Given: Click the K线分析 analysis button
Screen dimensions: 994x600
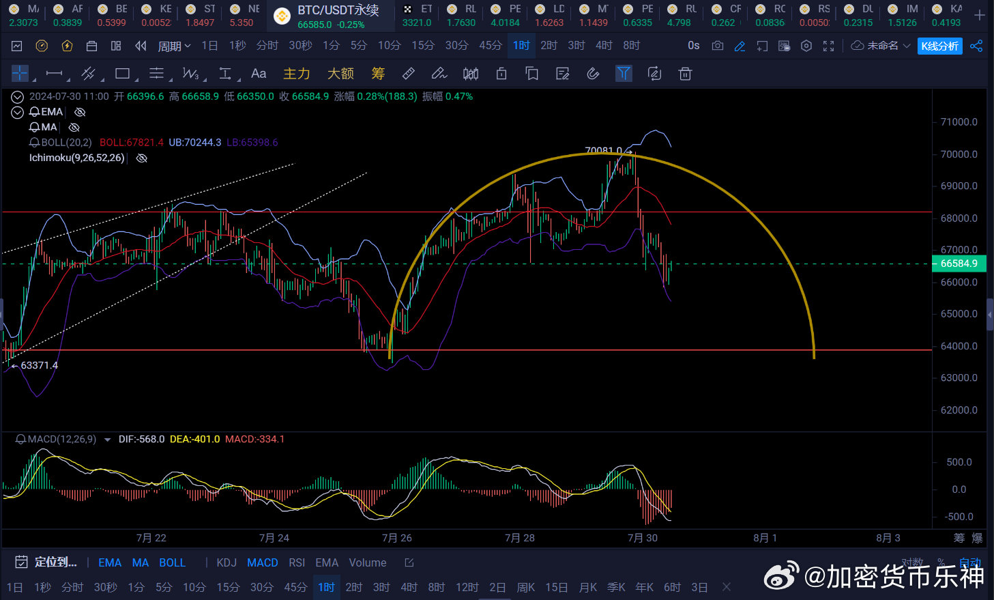Looking at the screenshot, I should 940,46.
